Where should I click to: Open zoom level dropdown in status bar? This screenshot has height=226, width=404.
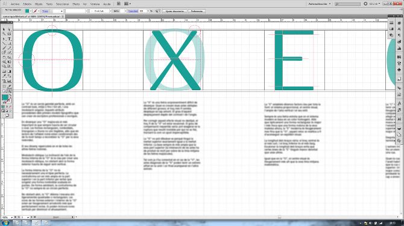tap(11, 218)
